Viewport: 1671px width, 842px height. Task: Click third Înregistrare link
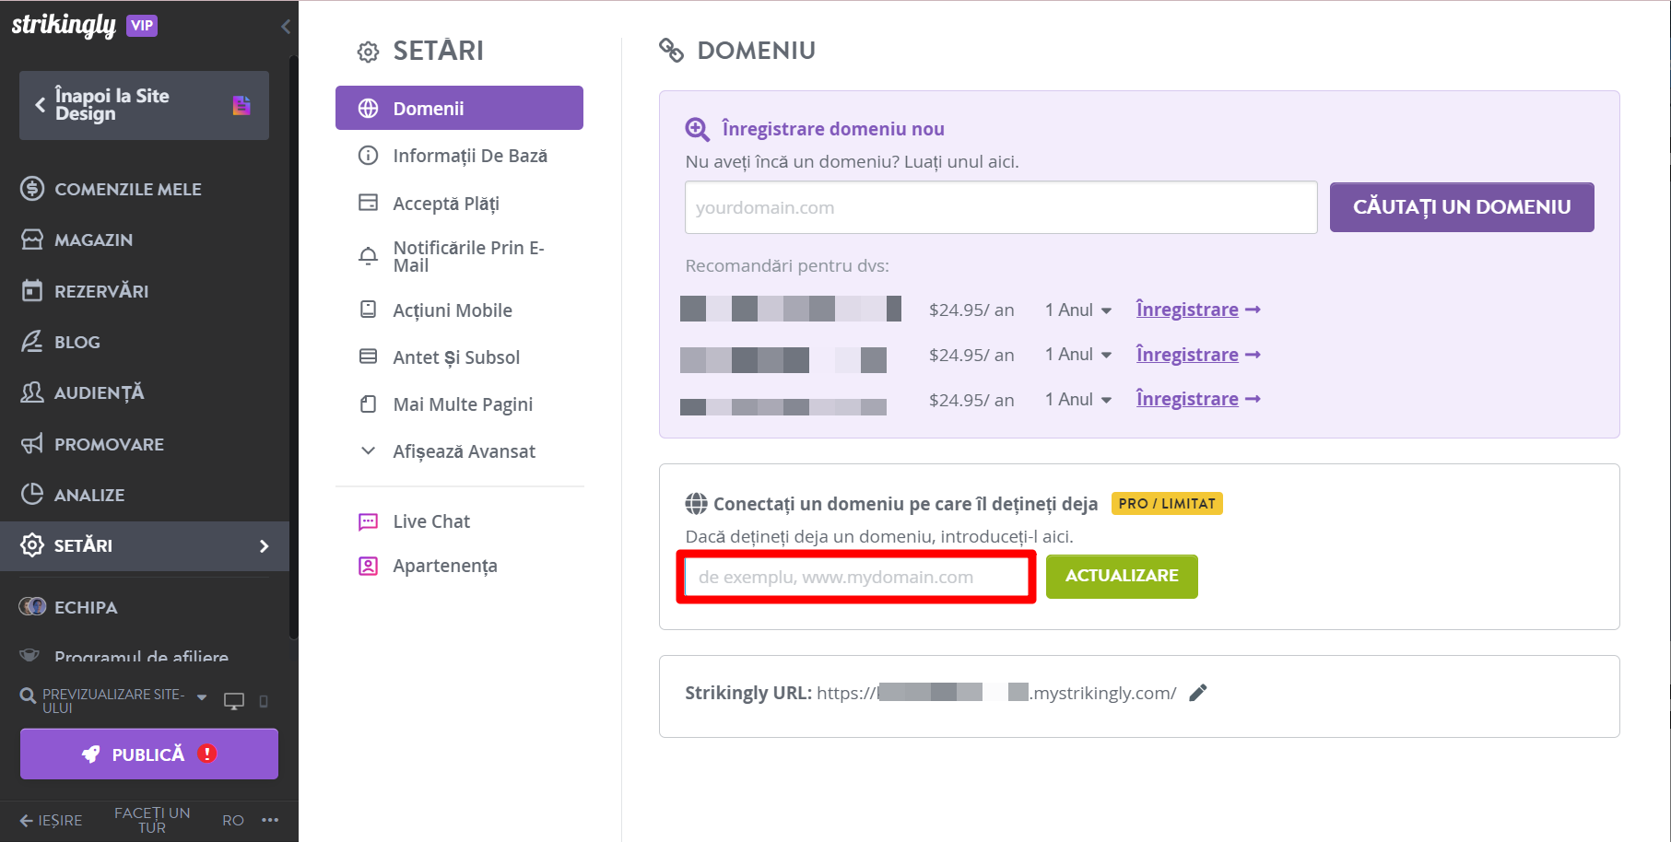tap(1197, 399)
